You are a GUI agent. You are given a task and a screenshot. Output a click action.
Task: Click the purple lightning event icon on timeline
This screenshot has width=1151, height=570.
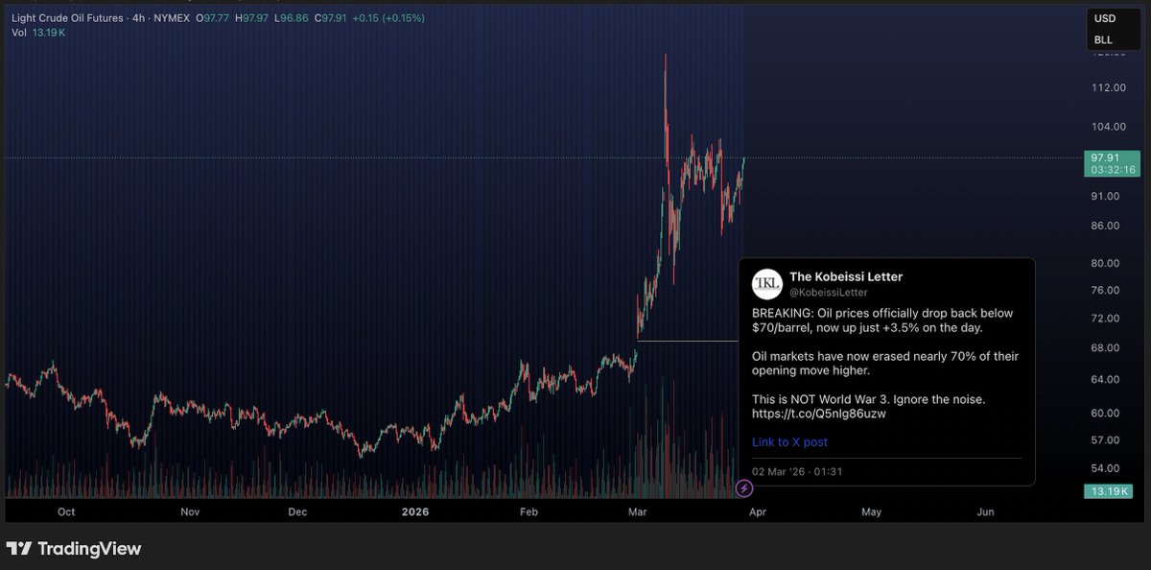tap(745, 489)
